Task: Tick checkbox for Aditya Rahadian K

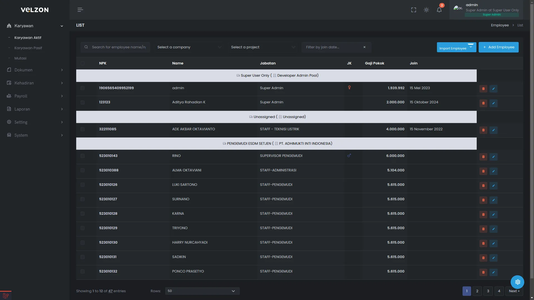Action: tap(83, 102)
